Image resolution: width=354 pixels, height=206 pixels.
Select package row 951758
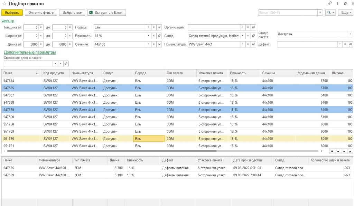[x=177, y=124]
